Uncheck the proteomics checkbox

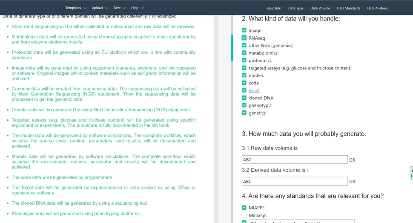tap(244, 60)
